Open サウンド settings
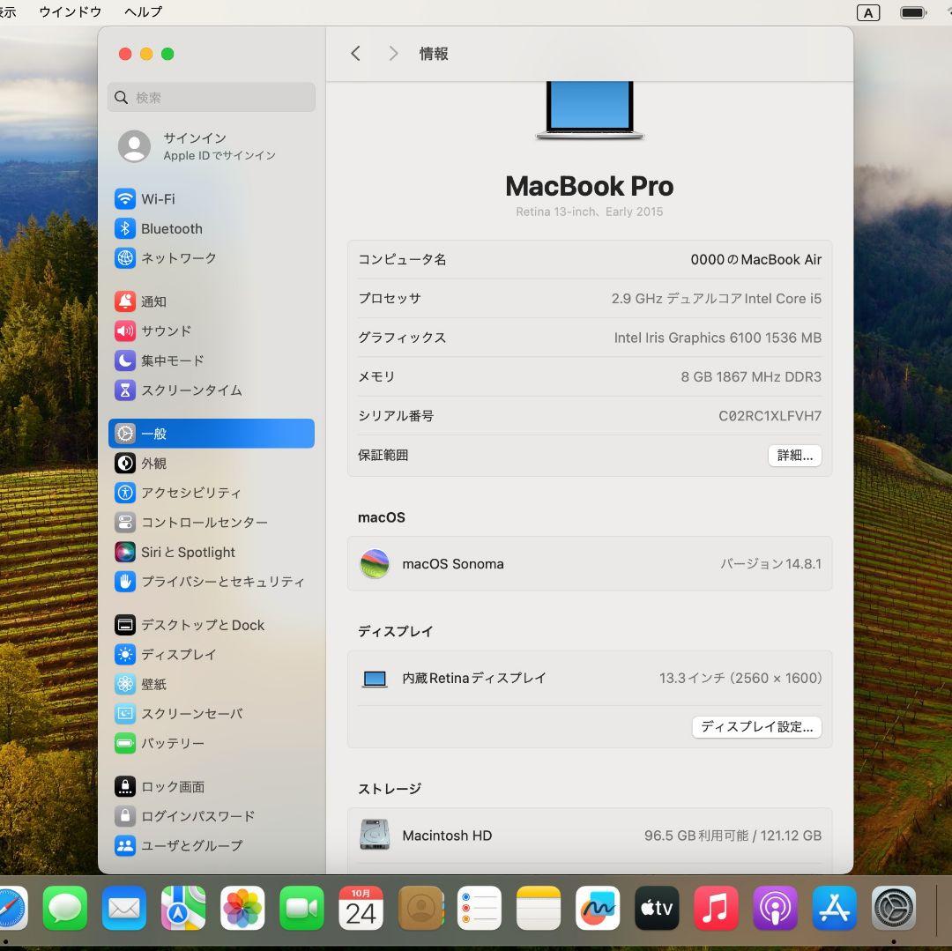Viewport: 952px width, 951px height. pyautogui.click(x=212, y=331)
